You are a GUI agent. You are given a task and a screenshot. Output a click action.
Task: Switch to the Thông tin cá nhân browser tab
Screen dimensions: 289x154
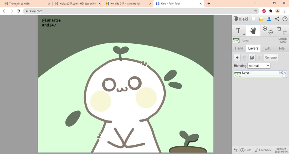tap(27, 3)
